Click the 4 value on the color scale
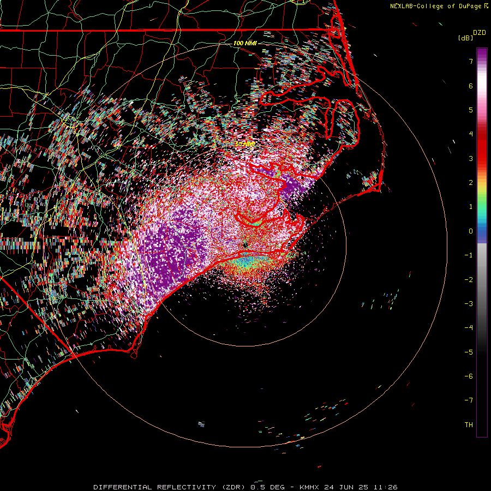This screenshot has height=491, width=491. (x=471, y=134)
